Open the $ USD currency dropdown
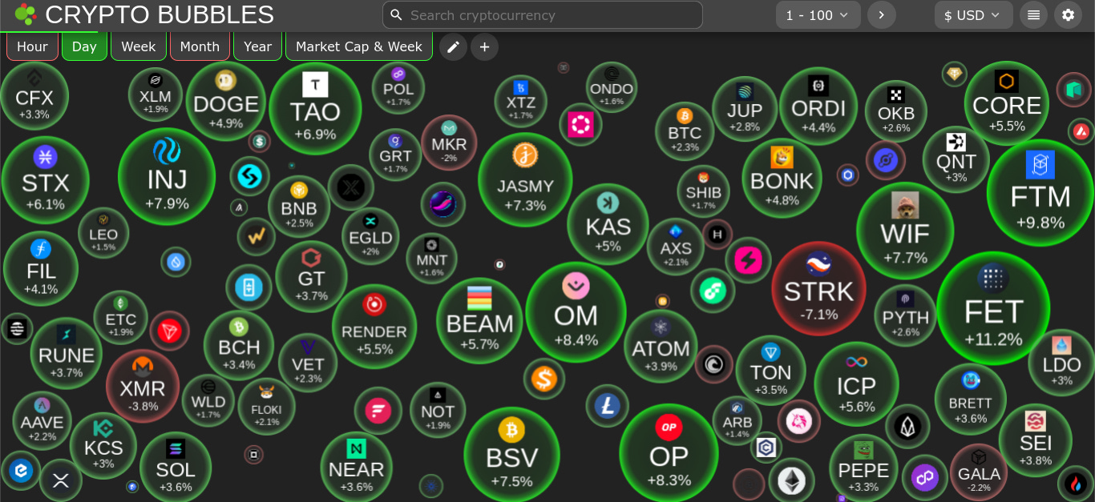 [973, 15]
